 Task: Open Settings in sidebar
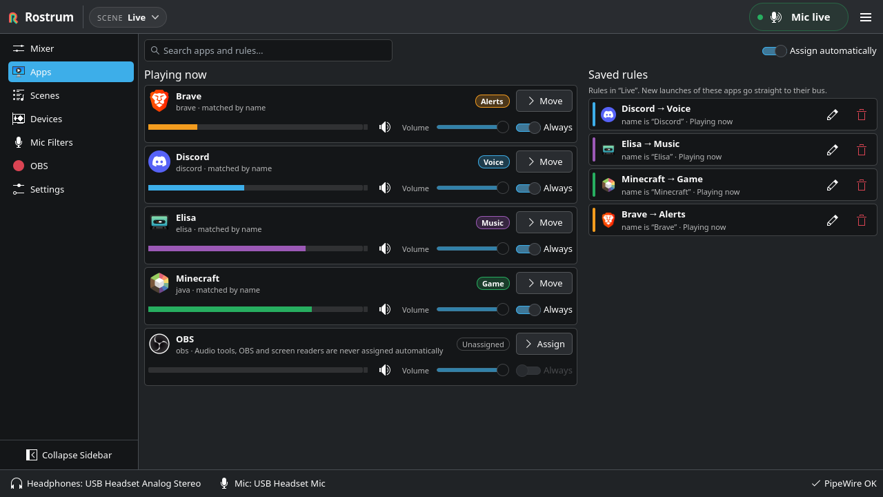tap(71, 189)
